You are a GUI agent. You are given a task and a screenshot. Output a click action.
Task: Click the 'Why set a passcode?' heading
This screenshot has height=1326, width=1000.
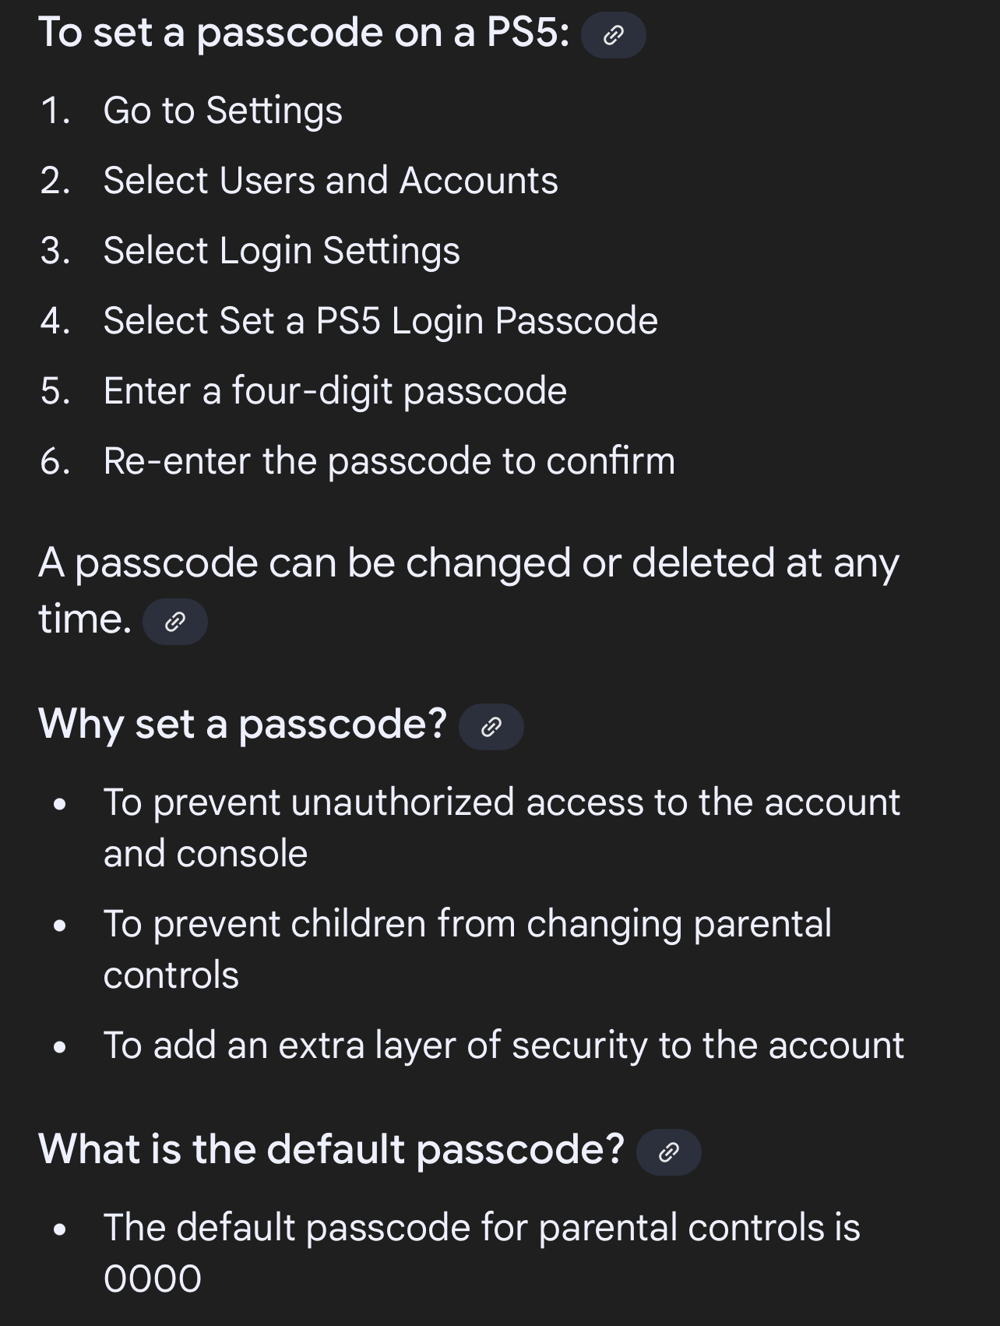click(243, 724)
